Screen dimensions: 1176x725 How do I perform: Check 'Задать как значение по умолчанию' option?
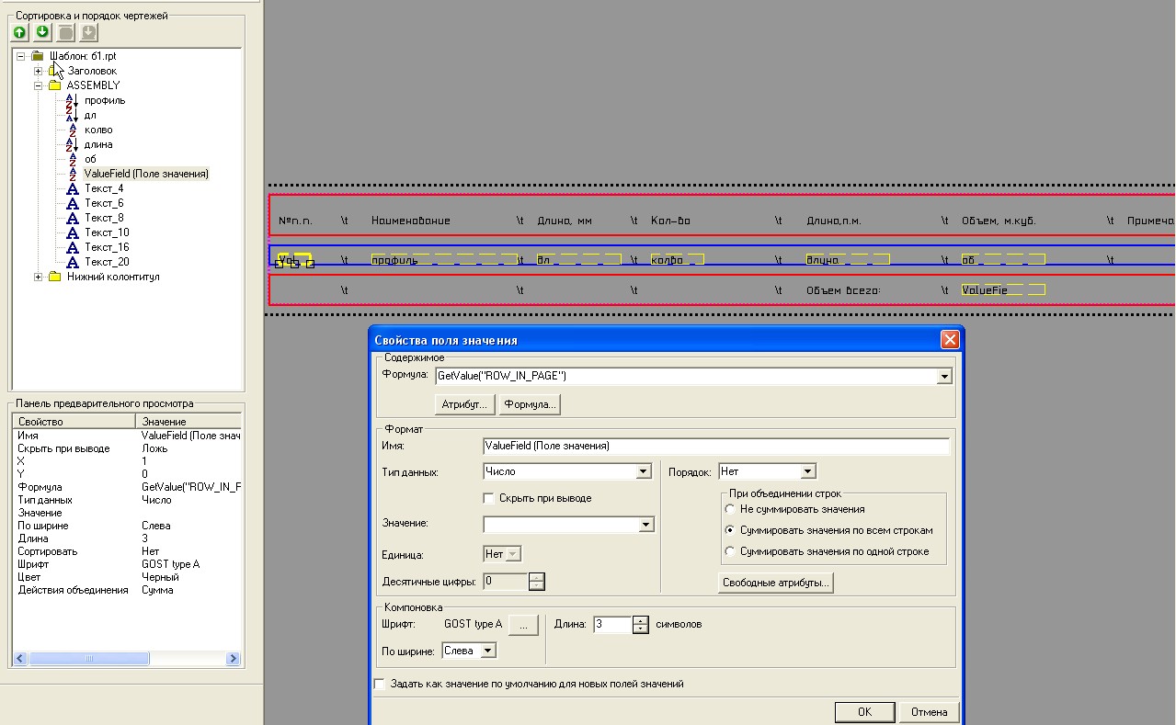(x=380, y=684)
